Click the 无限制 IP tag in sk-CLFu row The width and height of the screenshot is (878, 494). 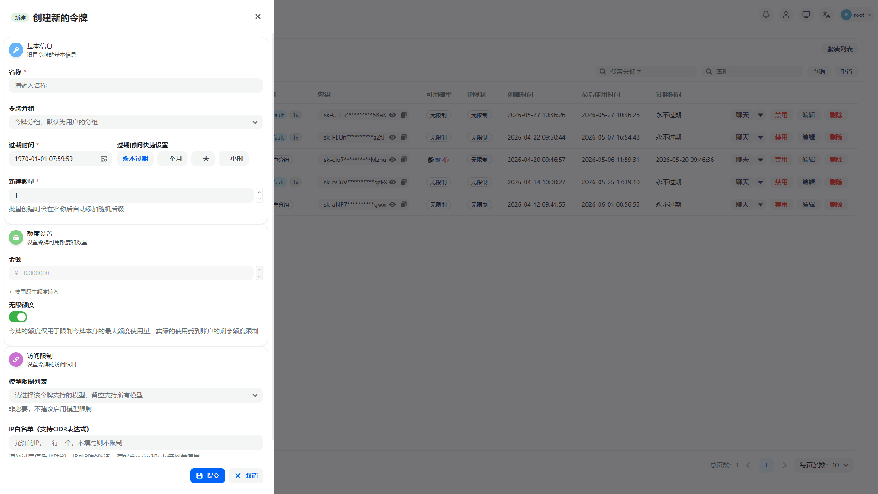click(x=480, y=115)
